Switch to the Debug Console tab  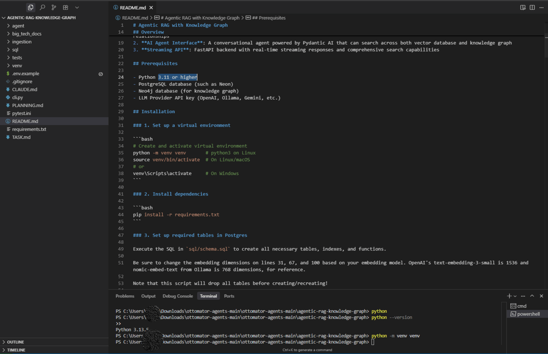point(178,296)
